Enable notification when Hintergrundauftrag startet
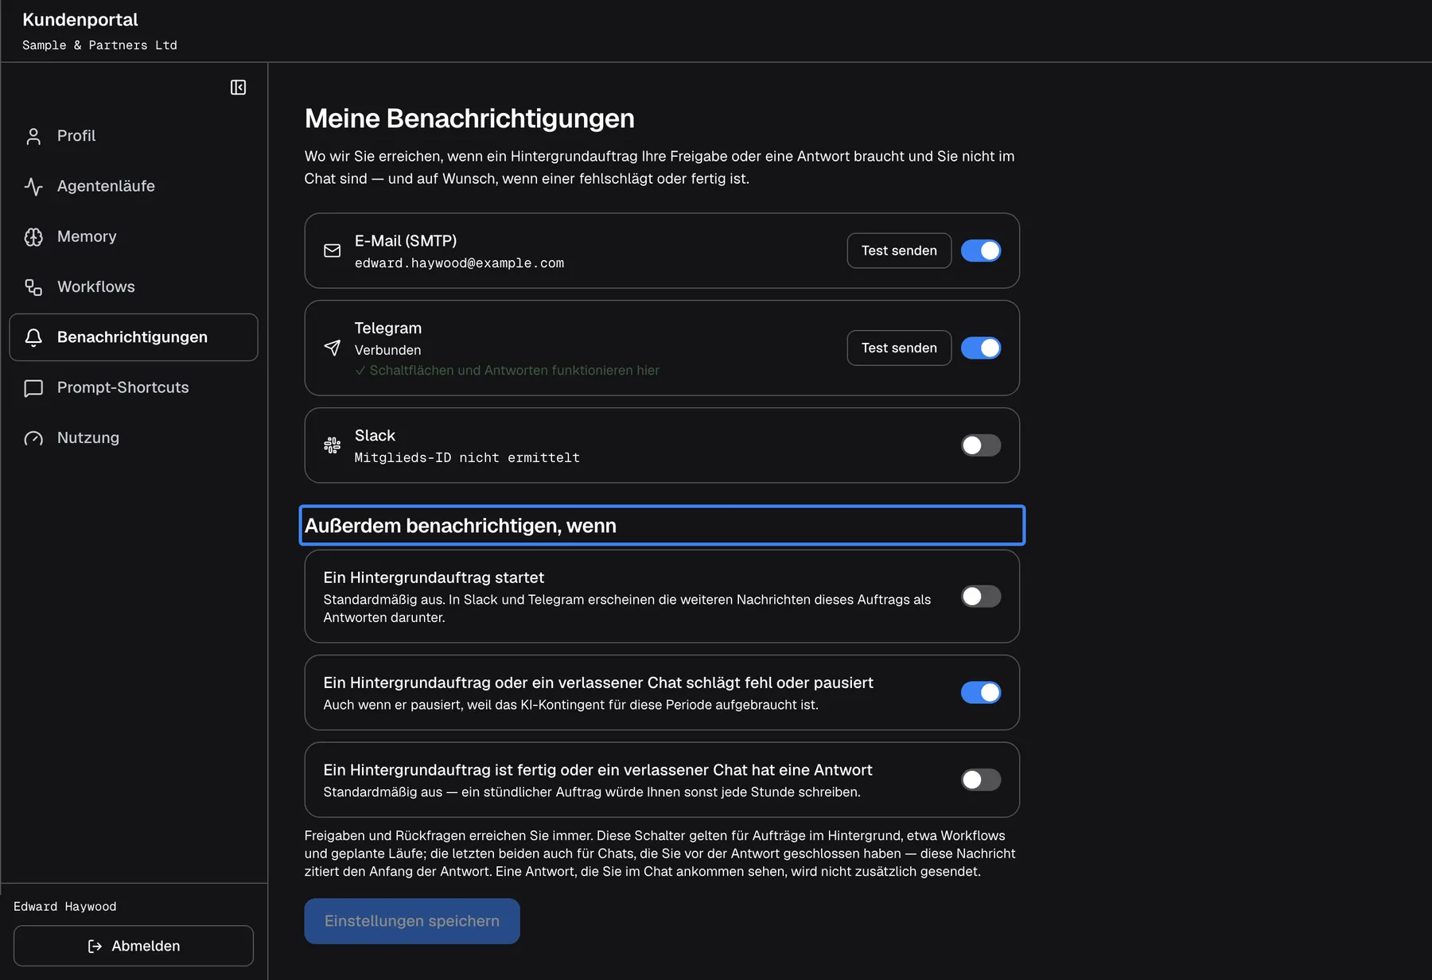The image size is (1432, 980). [981, 597]
